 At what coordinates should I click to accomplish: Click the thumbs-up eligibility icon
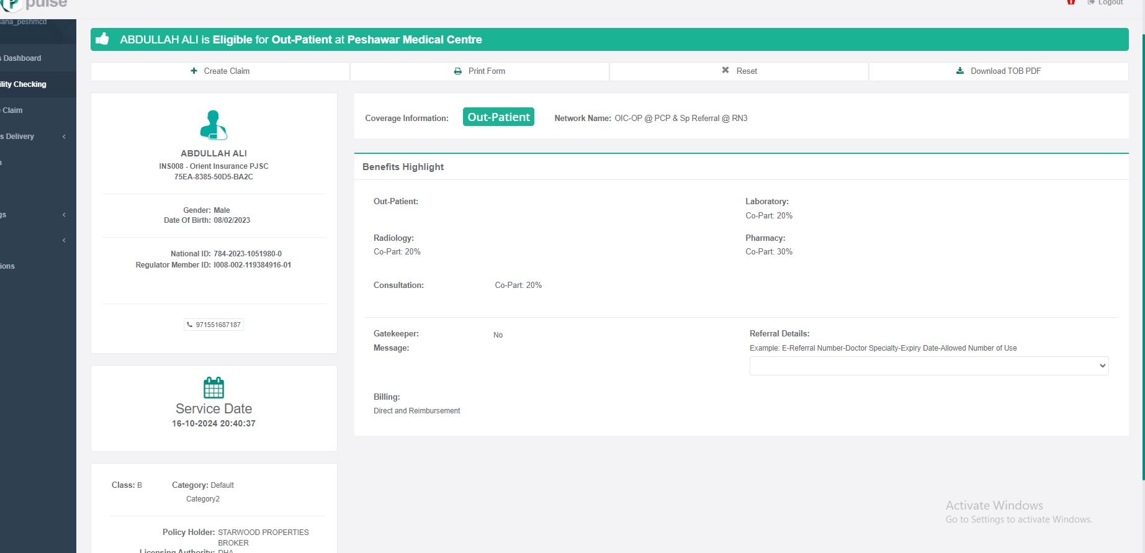point(102,39)
